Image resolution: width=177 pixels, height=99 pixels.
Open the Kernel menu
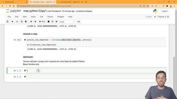(50, 17)
